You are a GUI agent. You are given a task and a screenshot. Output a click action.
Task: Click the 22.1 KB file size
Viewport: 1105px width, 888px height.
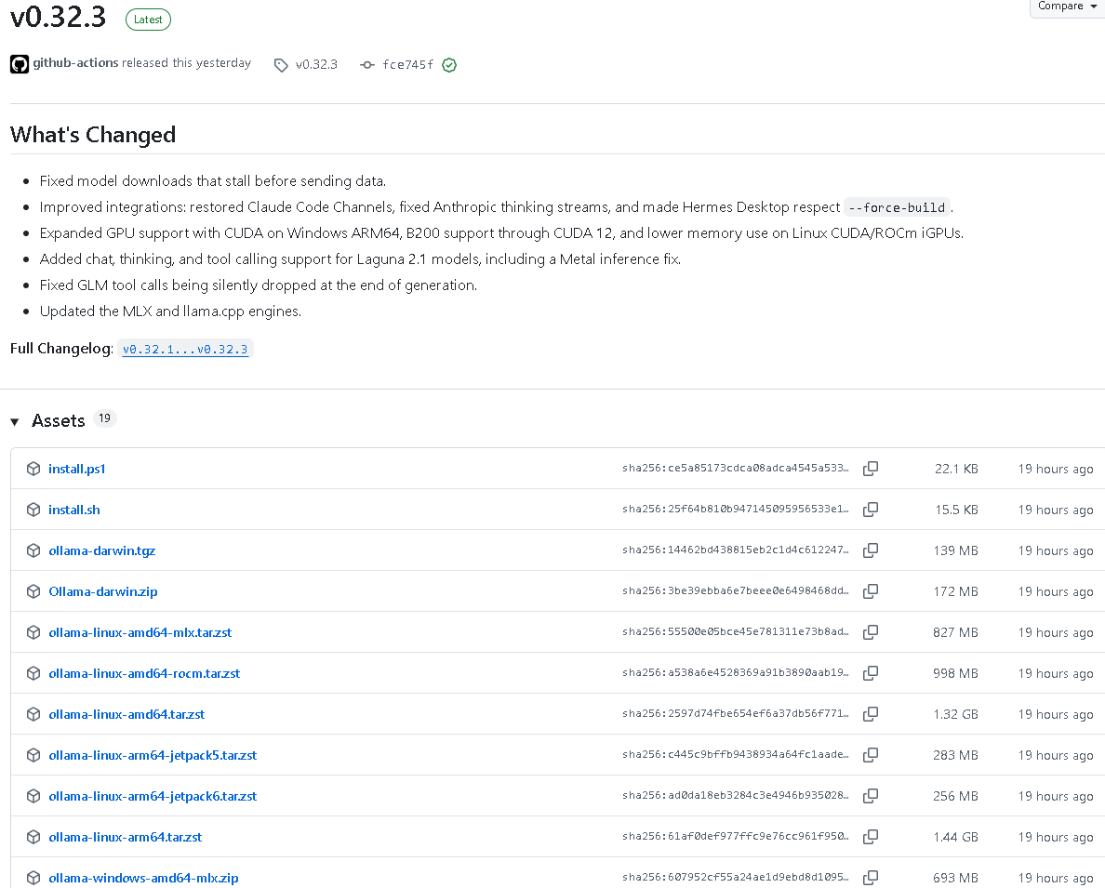click(x=956, y=469)
